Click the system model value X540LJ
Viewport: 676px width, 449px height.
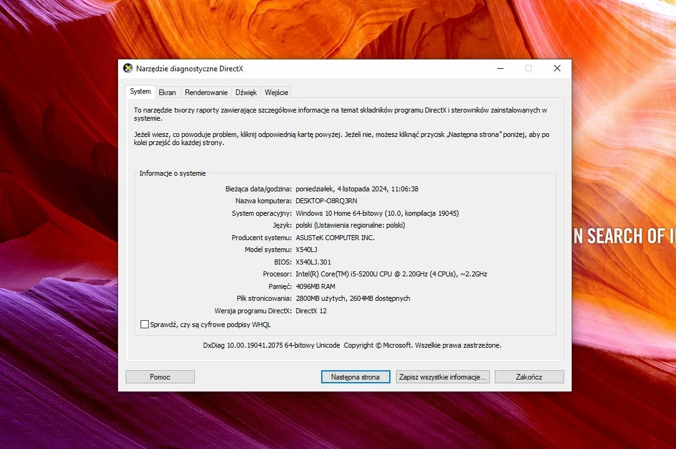pos(307,250)
